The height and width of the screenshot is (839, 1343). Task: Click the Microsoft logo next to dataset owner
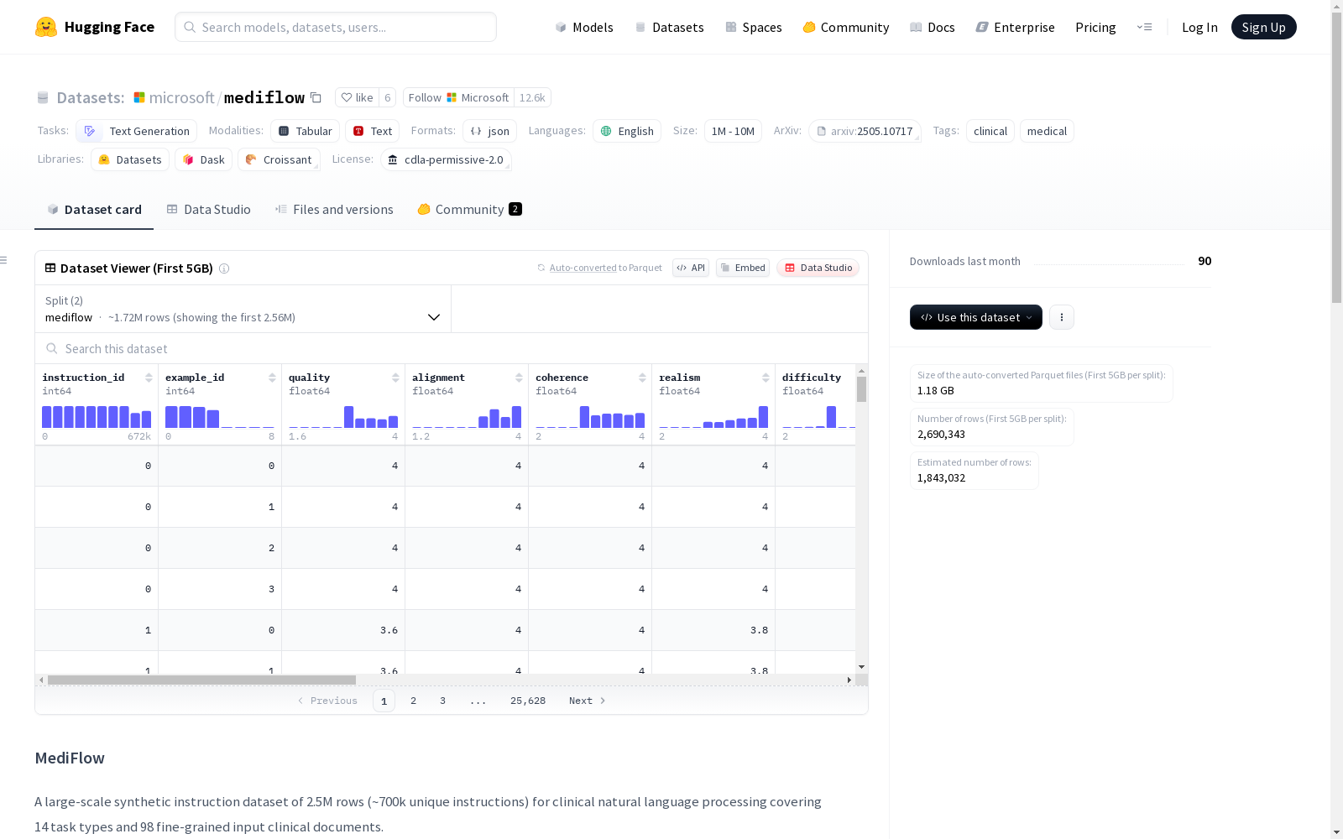click(x=139, y=97)
